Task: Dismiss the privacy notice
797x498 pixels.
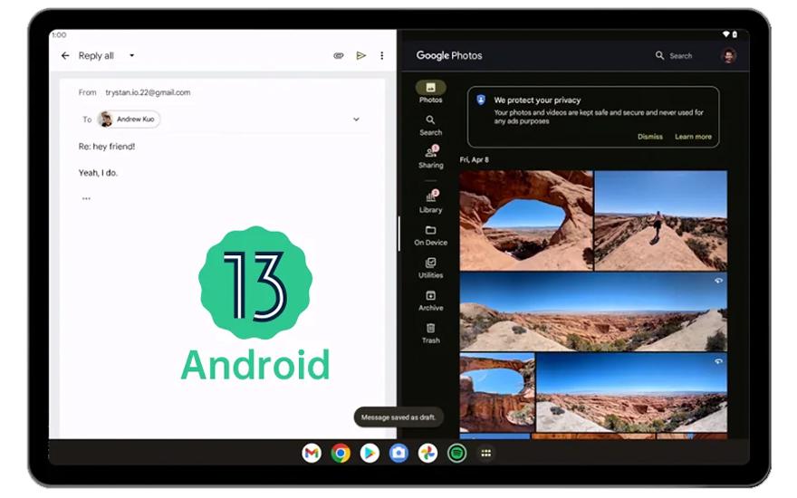Action: coord(649,137)
